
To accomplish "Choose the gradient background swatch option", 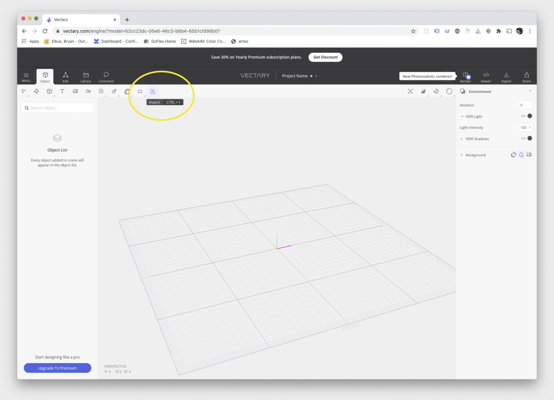I will click(521, 155).
